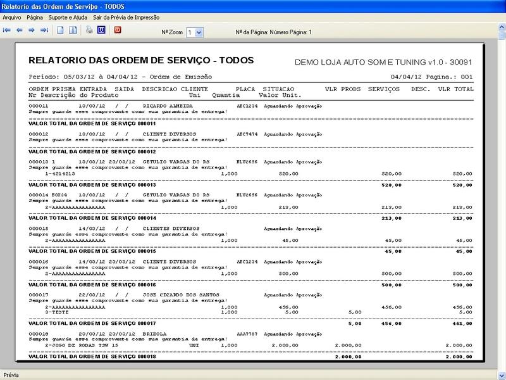The width and height of the screenshot is (506, 380).
Task: Click PRISMA value BOX34
Action: pos(59,195)
